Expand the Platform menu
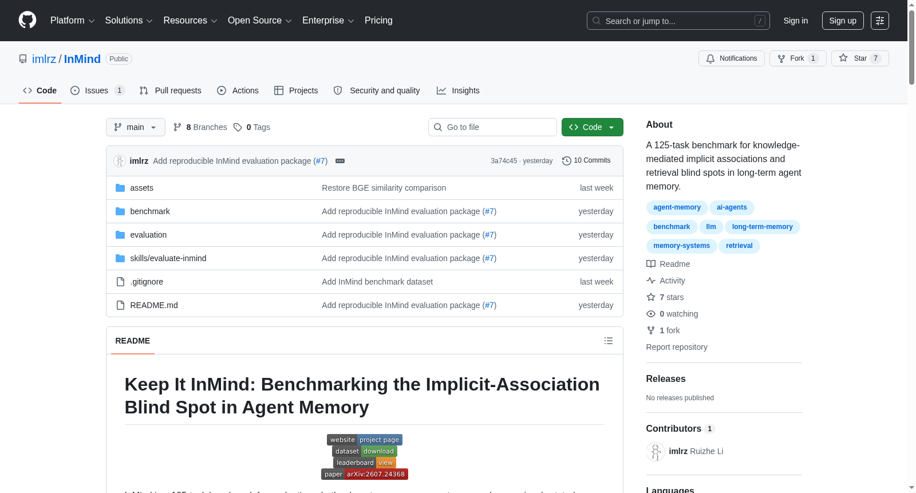 coord(73,21)
